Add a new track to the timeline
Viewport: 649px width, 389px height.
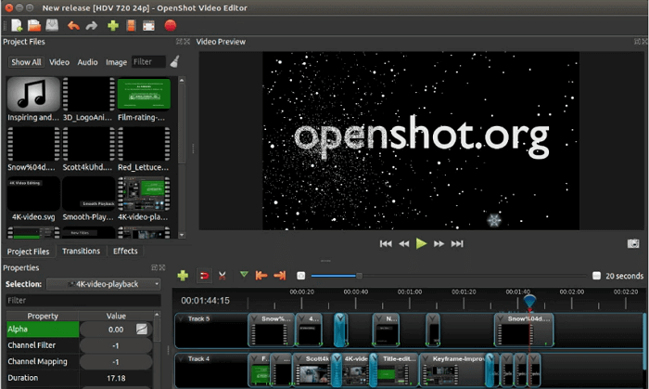(x=183, y=276)
